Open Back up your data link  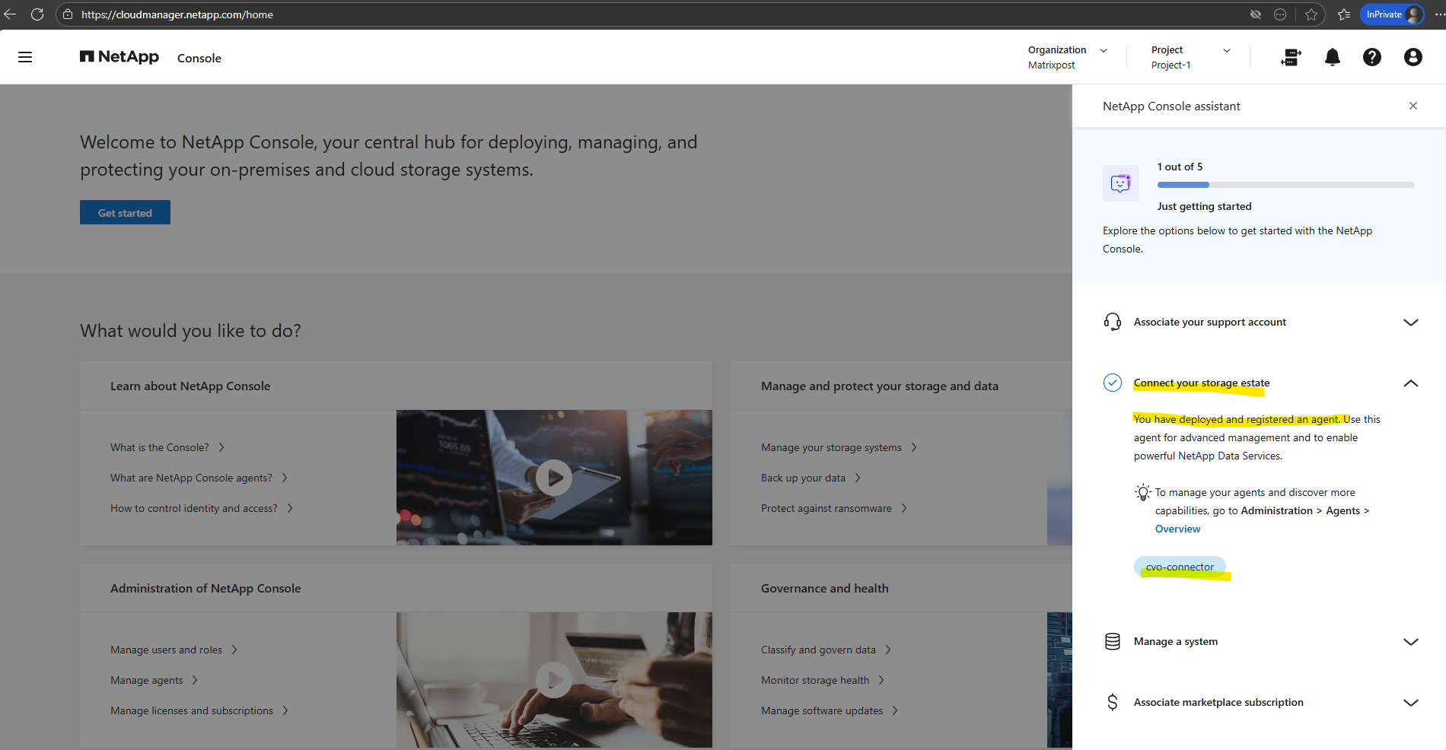pyautogui.click(x=811, y=478)
